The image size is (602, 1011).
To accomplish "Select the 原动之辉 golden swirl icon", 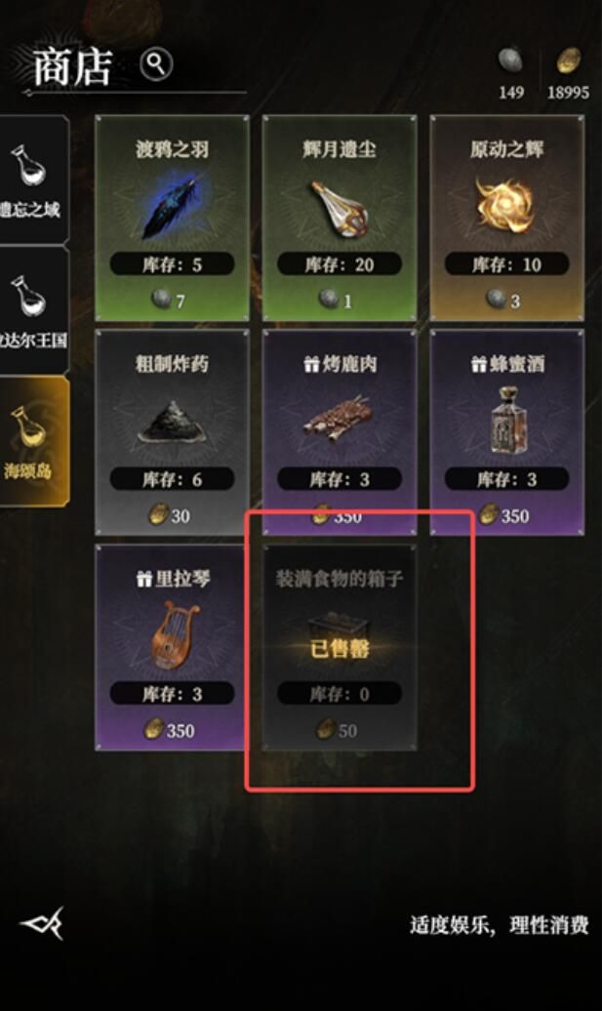I will [x=505, y=205].
